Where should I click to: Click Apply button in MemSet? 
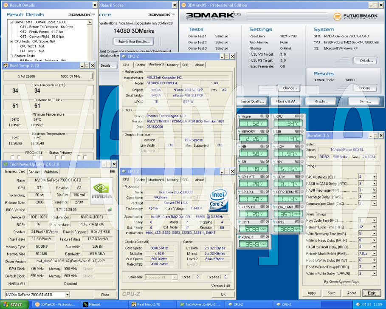pyautogui.click(x=312, y=293)
